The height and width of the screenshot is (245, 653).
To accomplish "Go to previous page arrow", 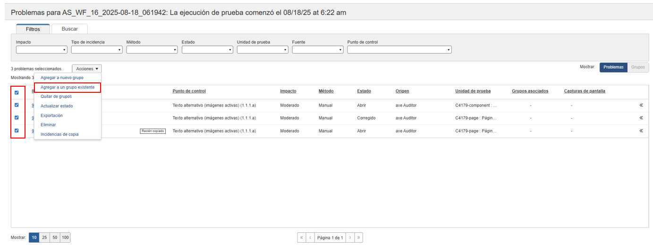I will [310, 238].
